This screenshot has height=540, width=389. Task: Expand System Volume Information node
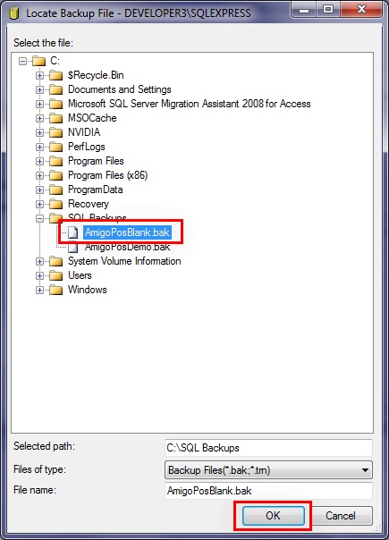[39, 261]
